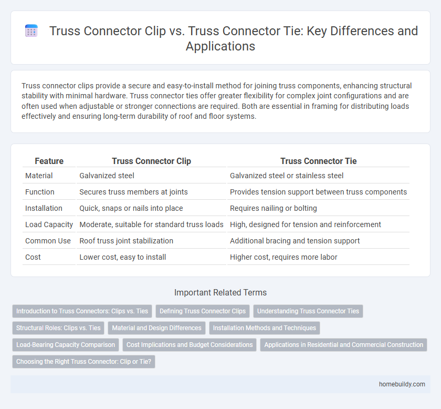Click 'Requires nailing or bolting' cell
Screen dimensions: 441x409
318,208
